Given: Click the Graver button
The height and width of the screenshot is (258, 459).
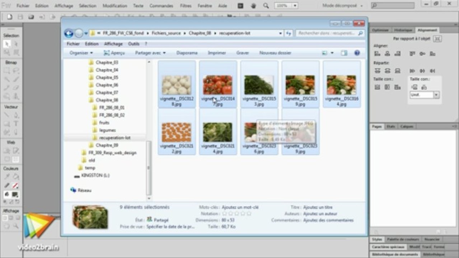Looking at the screenshot, I should click(243, 53).
